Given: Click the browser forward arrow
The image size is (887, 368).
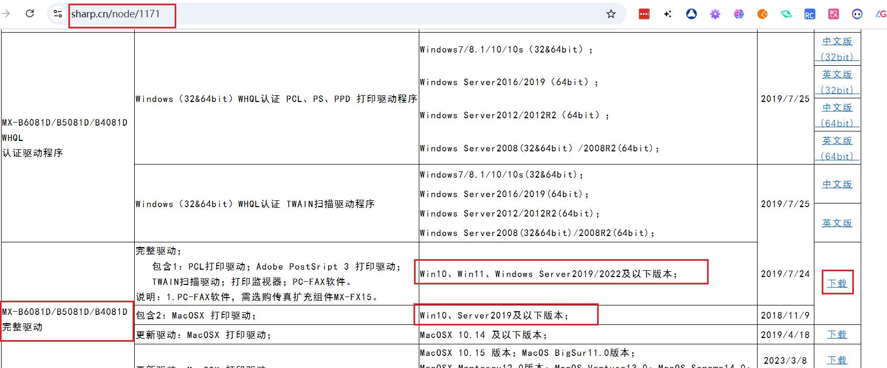Looking at the screenshot, I should (x=6, y=14).
